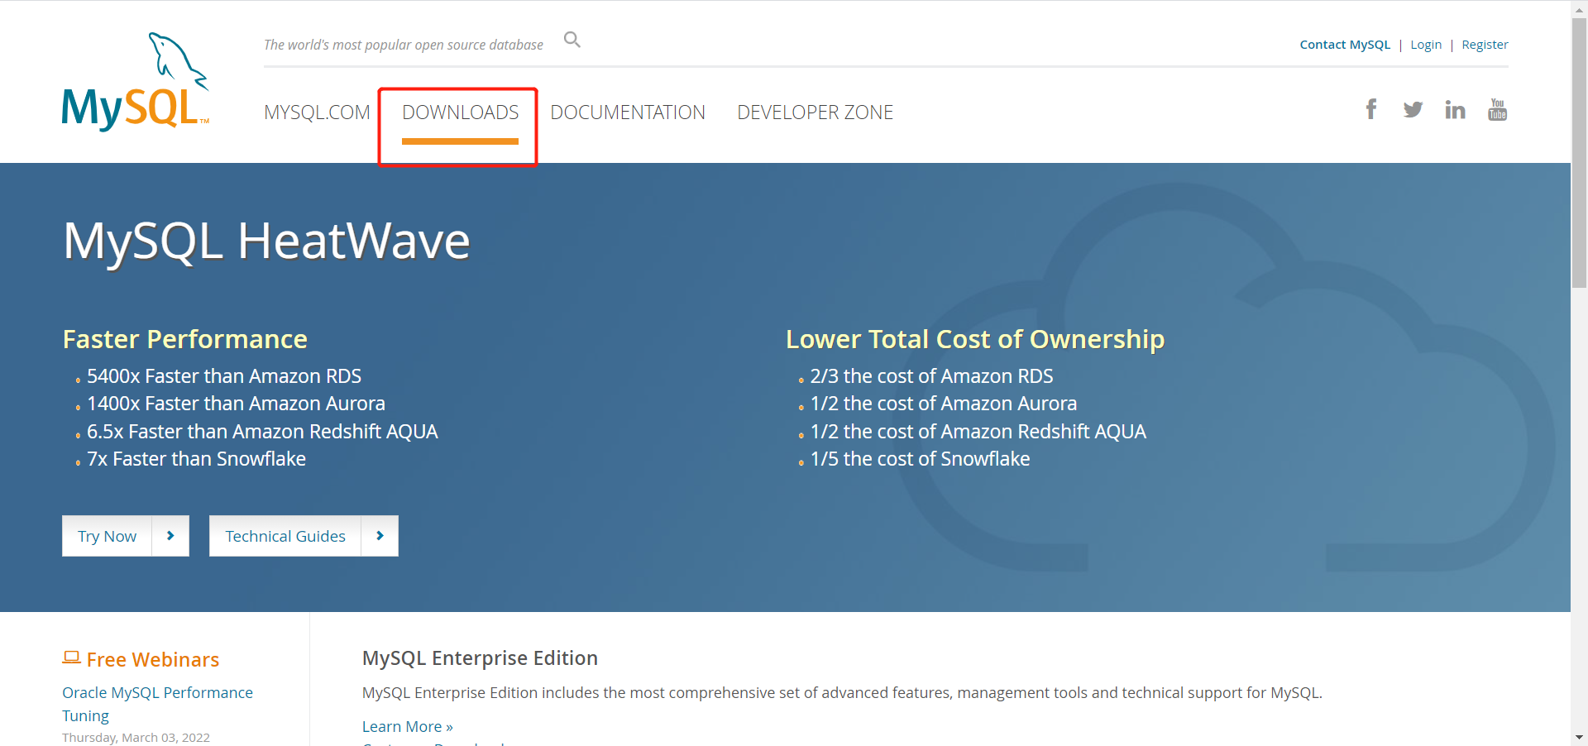1588x746 pixels.
Task: Open MySQL's Twitter bird icon
Action: point(1413,109)
